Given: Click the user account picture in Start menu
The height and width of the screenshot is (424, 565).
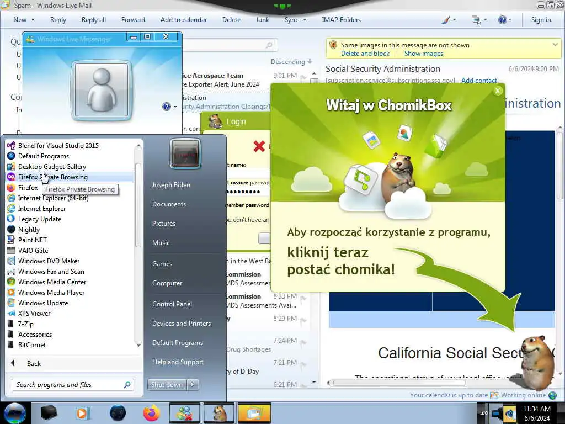Looking at the screenshot, I should coord(185,154).
